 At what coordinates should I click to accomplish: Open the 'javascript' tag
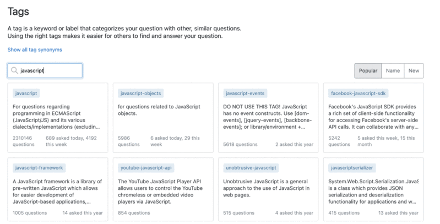point(26,94)
